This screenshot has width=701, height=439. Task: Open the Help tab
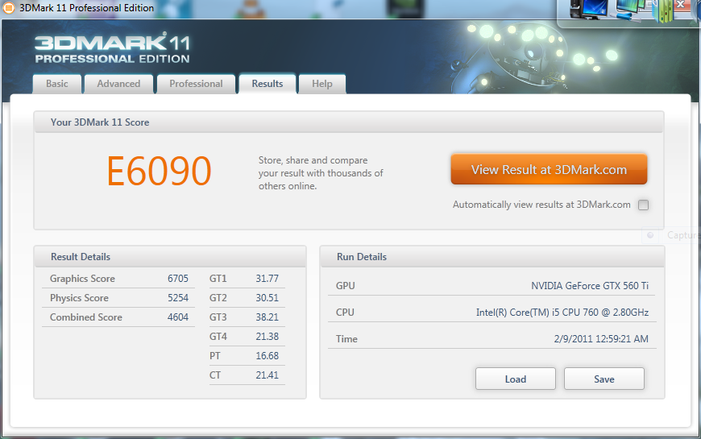tap(321, 84)
